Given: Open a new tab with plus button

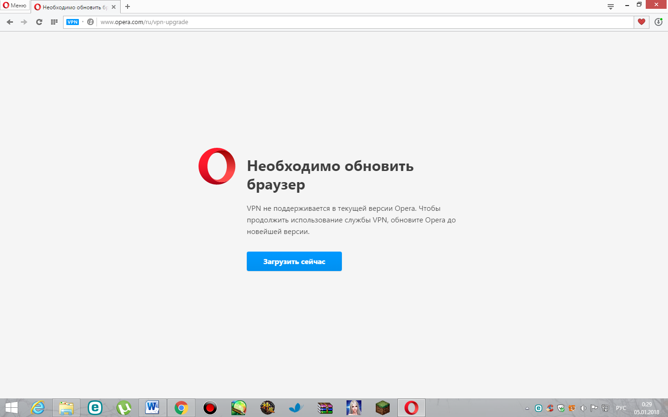Looking at the screenshot, I should click(x=128, y=7).
